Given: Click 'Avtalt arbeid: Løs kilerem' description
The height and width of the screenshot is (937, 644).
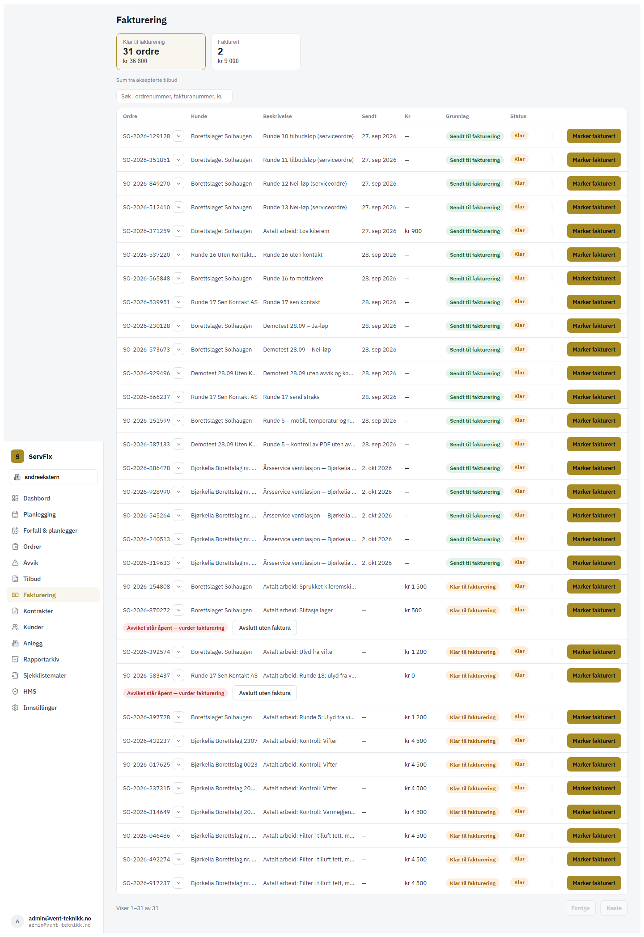Looking at the screenshot, I should click(x=296, y=231).
